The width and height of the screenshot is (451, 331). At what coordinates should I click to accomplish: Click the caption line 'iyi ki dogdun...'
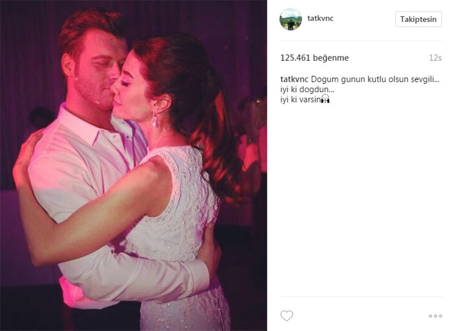point(307,90)
